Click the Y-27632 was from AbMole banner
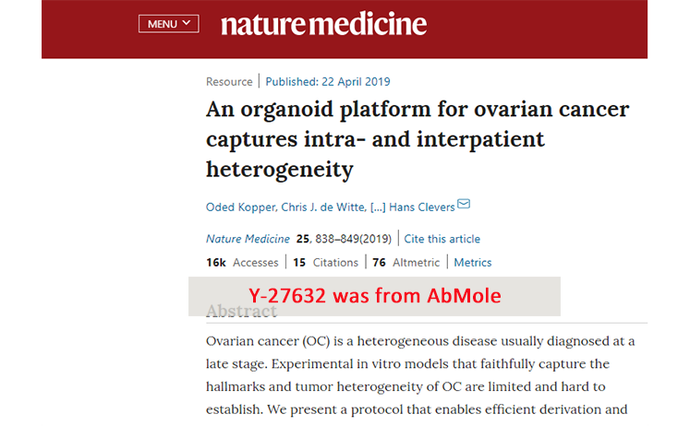The height and width of the screenshot is (426, 690). (374, 296)
